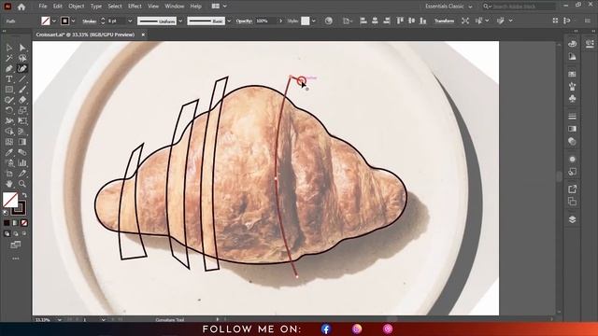This screenshot has height=336, width=598.
Task: Choose the Magic Wand tool
Action: [9, 58]
